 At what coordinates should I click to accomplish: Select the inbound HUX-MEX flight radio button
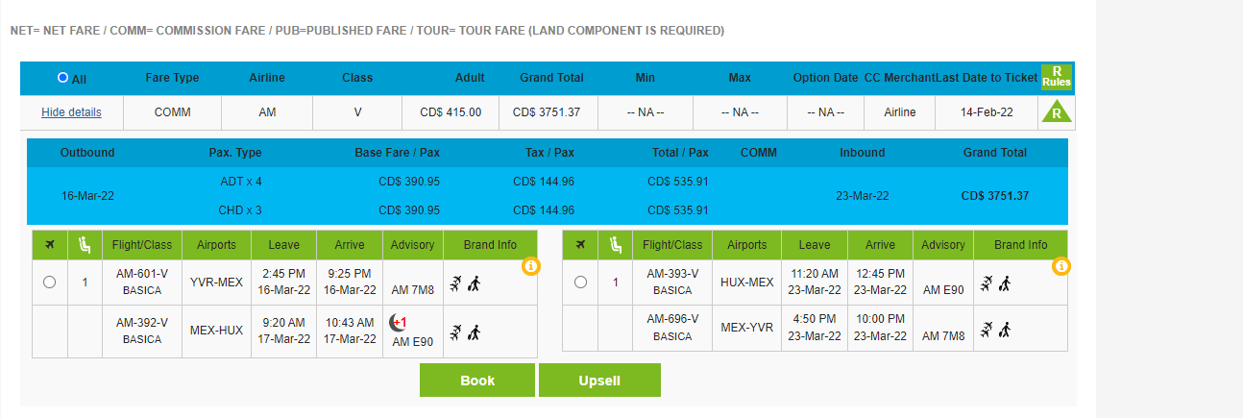point(580,282)
